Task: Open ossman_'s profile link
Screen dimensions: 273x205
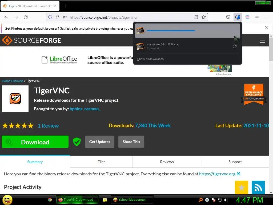Action: [93, 109]
